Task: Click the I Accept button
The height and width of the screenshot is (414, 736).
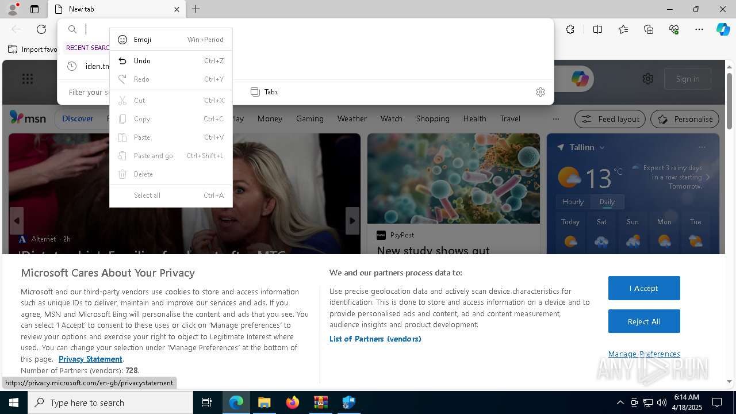Action: click(x=644, y=288)
